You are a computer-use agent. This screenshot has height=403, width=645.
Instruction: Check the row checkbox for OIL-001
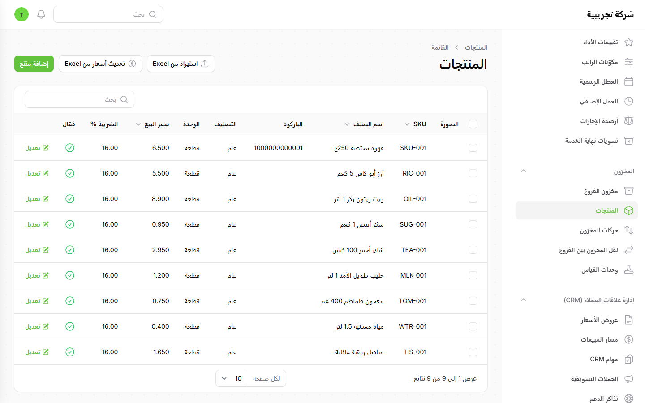point(473,199)
